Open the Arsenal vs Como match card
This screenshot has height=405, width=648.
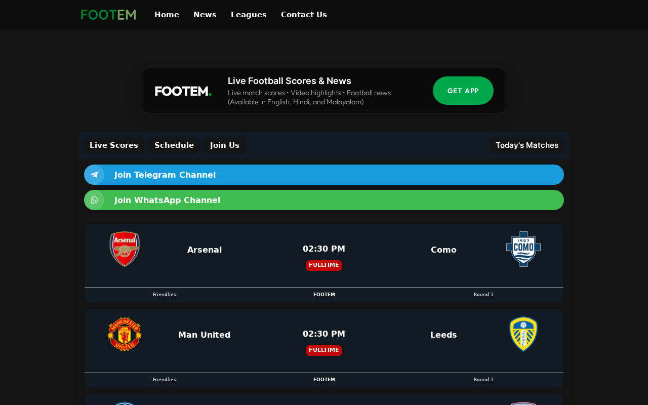point(324,263)
